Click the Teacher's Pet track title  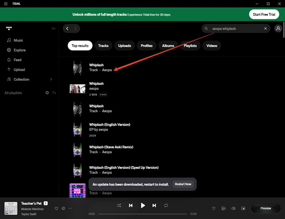pos(31,203)
